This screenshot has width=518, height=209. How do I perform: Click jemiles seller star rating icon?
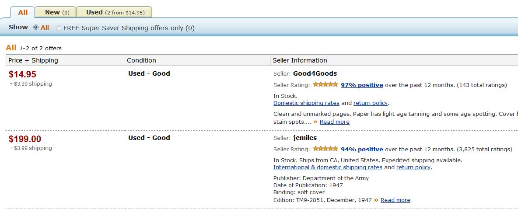[325, 149]
